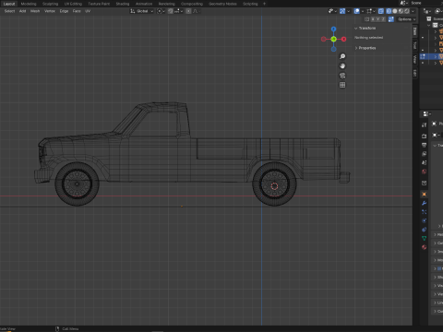Open the Render properties tab icon
The height and width of the screenshot is (332, 443).
point(424,136)
